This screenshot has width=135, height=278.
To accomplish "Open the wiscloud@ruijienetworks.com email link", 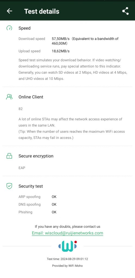I will [x=67, y=233].
